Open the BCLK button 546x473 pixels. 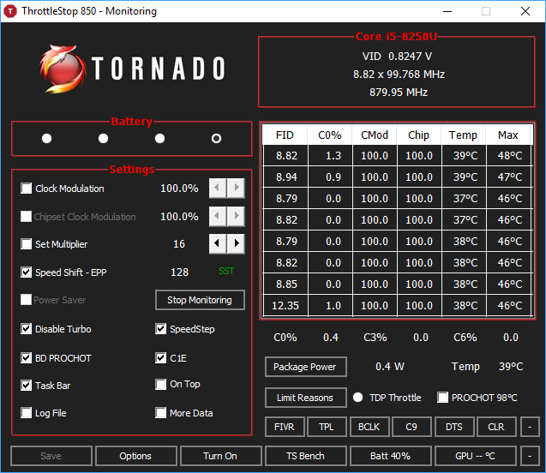click(369, 427)
